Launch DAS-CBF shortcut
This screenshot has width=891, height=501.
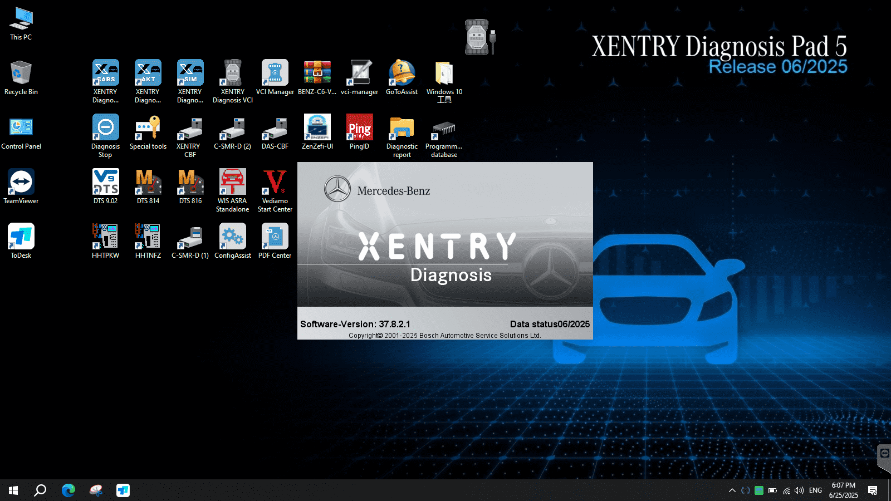(275, 132)
